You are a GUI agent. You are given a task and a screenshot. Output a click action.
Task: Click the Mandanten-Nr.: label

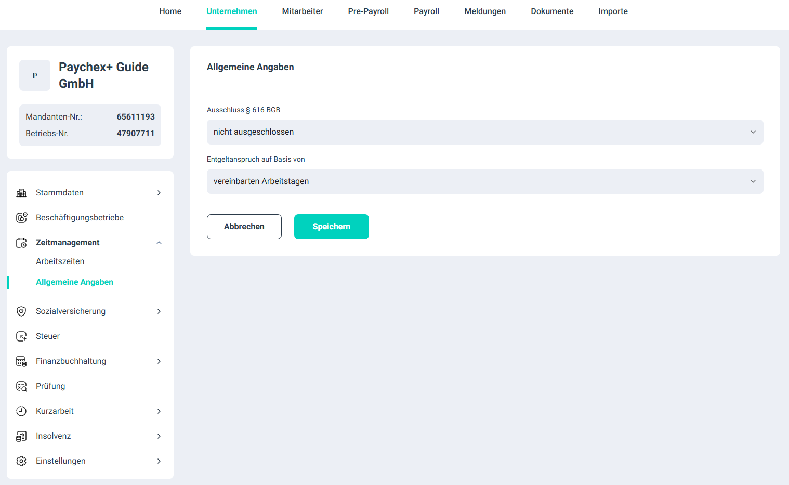pos(54,117)
